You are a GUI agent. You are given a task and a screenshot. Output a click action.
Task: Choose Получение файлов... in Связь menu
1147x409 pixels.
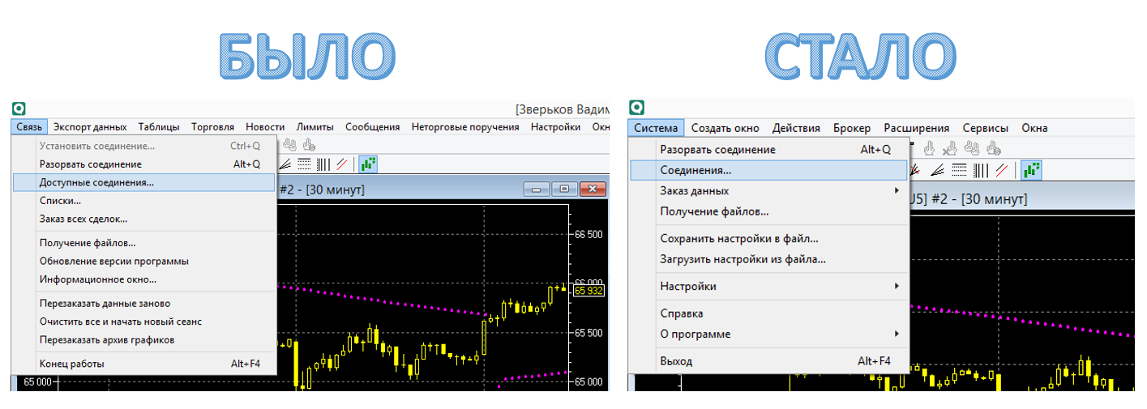pyautogui.click(x=144, y=242)
